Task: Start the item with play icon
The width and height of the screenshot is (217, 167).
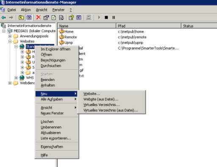Action: (x=99, y=17)
